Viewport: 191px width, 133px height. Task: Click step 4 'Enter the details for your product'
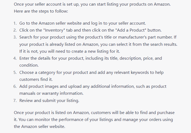pyautogui.click(x=91, y=58)
